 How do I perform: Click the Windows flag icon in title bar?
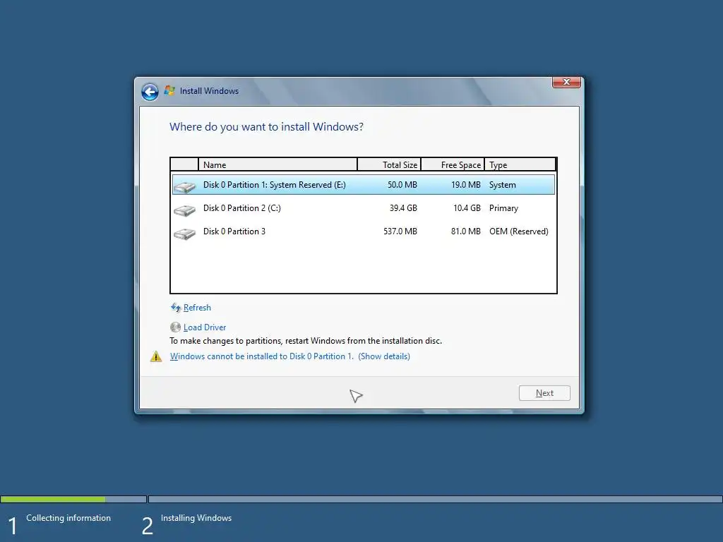169,91
